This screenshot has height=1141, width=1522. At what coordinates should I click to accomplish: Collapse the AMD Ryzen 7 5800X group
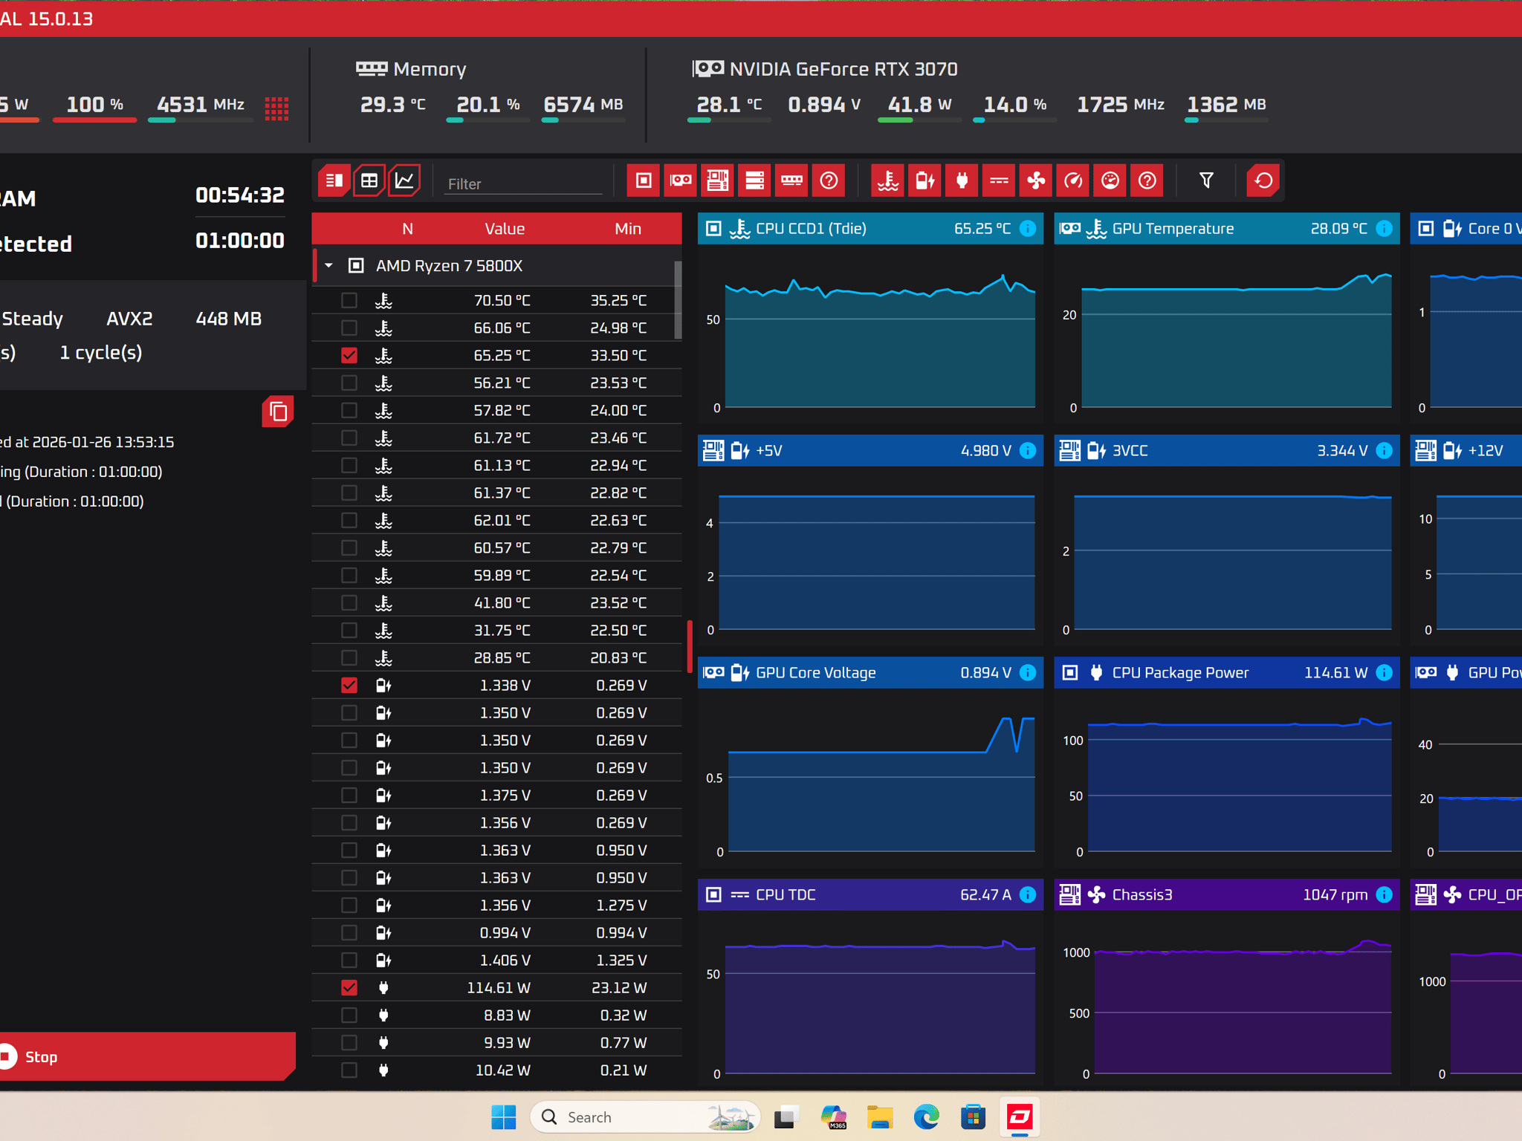pyautogui.click(x=329, y=266)
